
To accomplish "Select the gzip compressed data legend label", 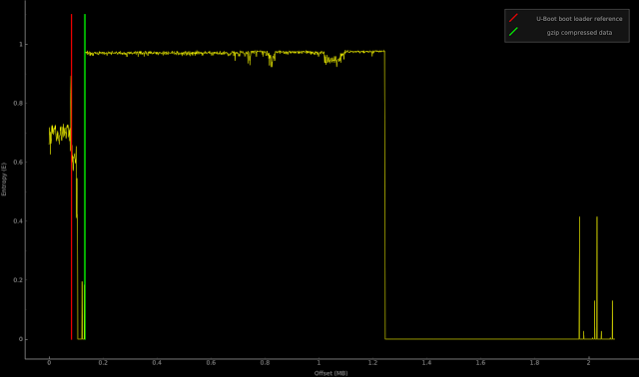I will tap(579, 33).
